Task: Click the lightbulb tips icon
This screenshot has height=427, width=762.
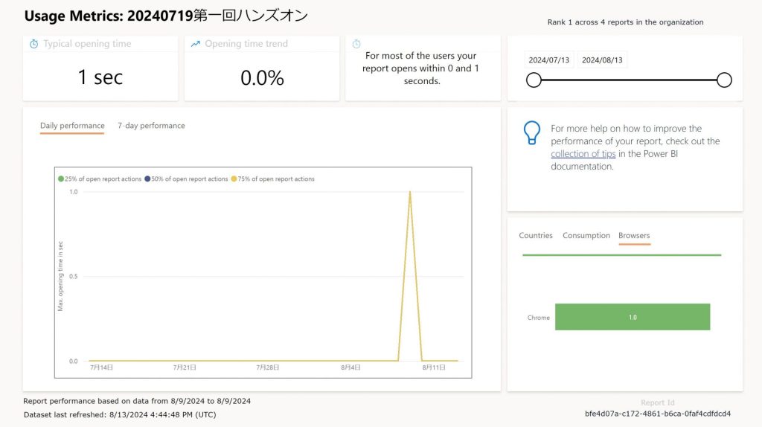Action: point(531,132)
